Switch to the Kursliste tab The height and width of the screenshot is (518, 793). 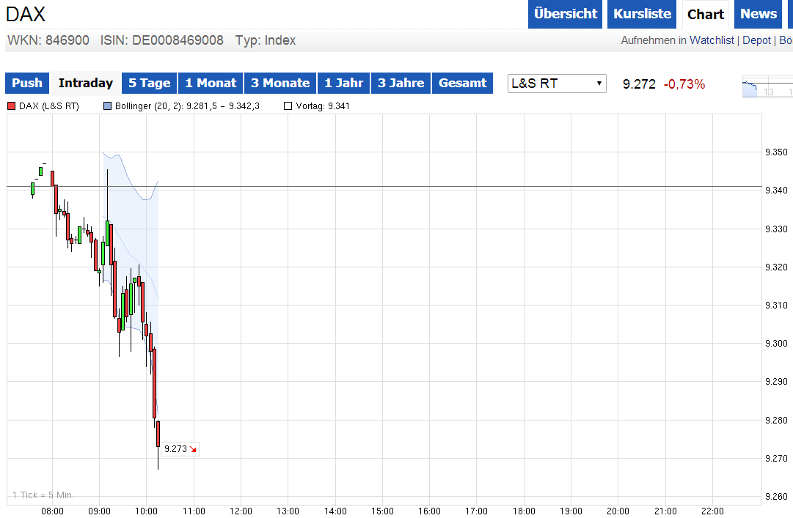[x=641, y=14]
